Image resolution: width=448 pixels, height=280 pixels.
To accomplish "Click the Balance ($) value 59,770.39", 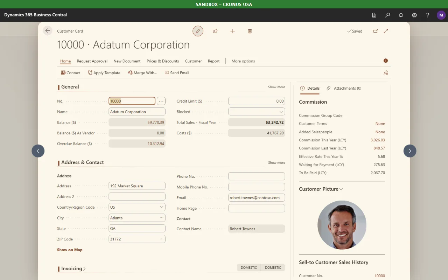I will coord(156,122).
